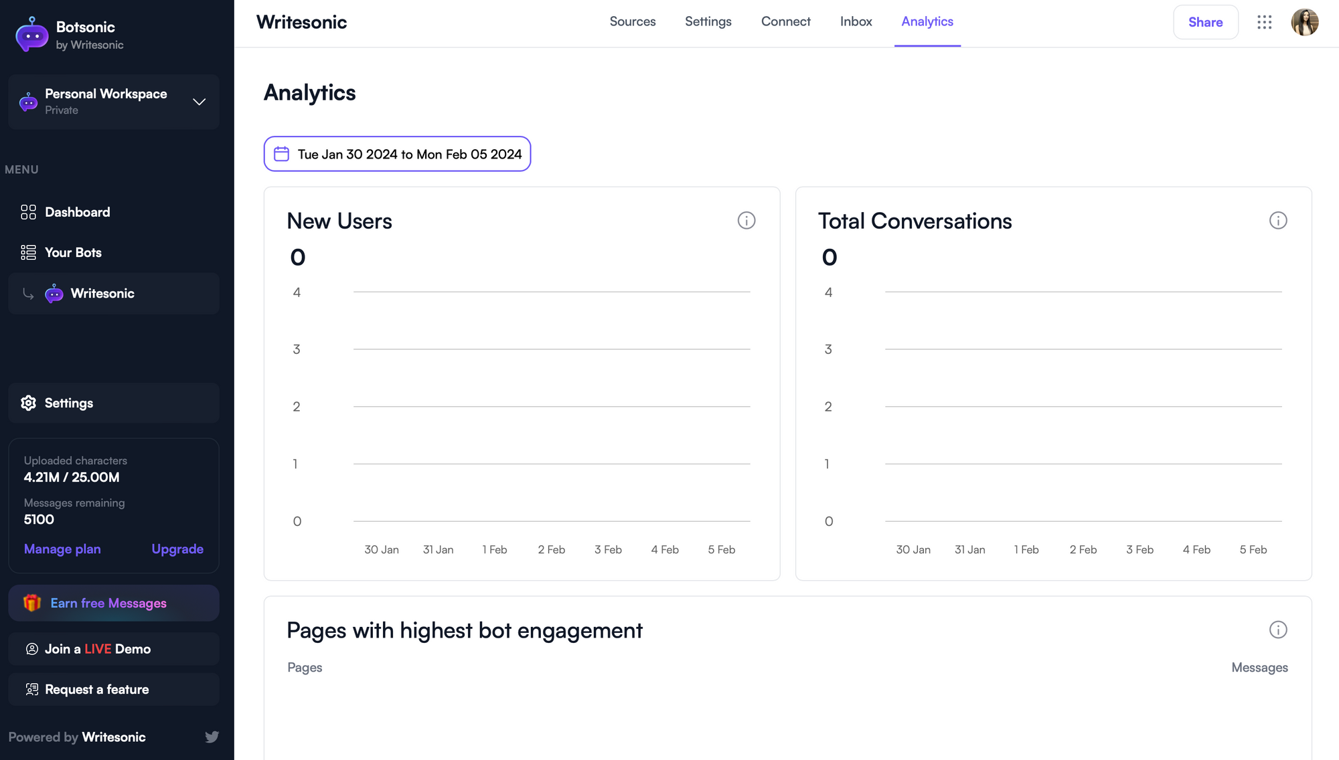Open the Inbox tab

856,21
